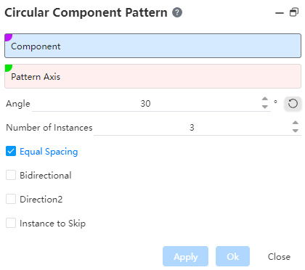Click the Angle value field showing 30

145,104
